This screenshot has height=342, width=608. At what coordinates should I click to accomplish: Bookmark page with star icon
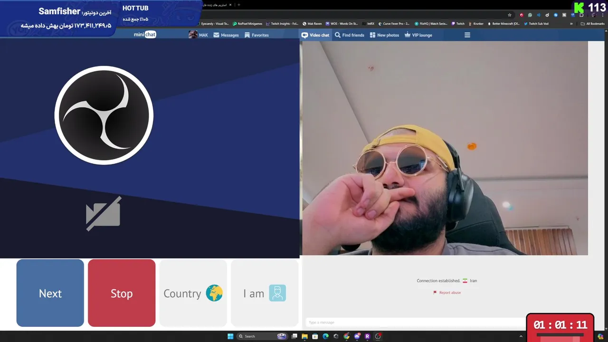pyautogui.click(x=510, y=15)
